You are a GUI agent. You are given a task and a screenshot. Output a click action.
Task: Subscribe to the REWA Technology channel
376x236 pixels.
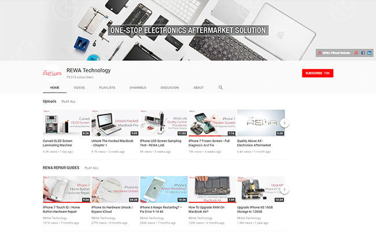pos(318,73)
